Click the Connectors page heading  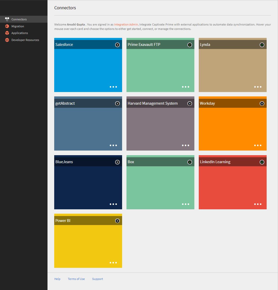click(x=65, y=8)
